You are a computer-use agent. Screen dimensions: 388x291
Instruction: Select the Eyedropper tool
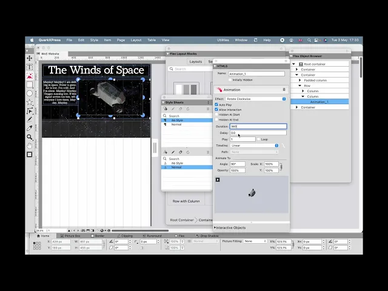coord(30,128)
